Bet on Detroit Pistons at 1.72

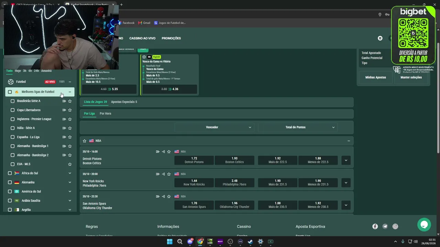click(x=194, y=160)
